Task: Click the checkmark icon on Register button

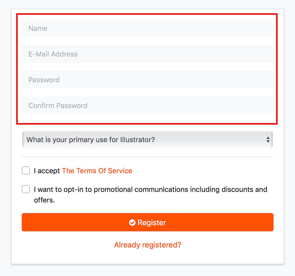Action: coord(132,222)
